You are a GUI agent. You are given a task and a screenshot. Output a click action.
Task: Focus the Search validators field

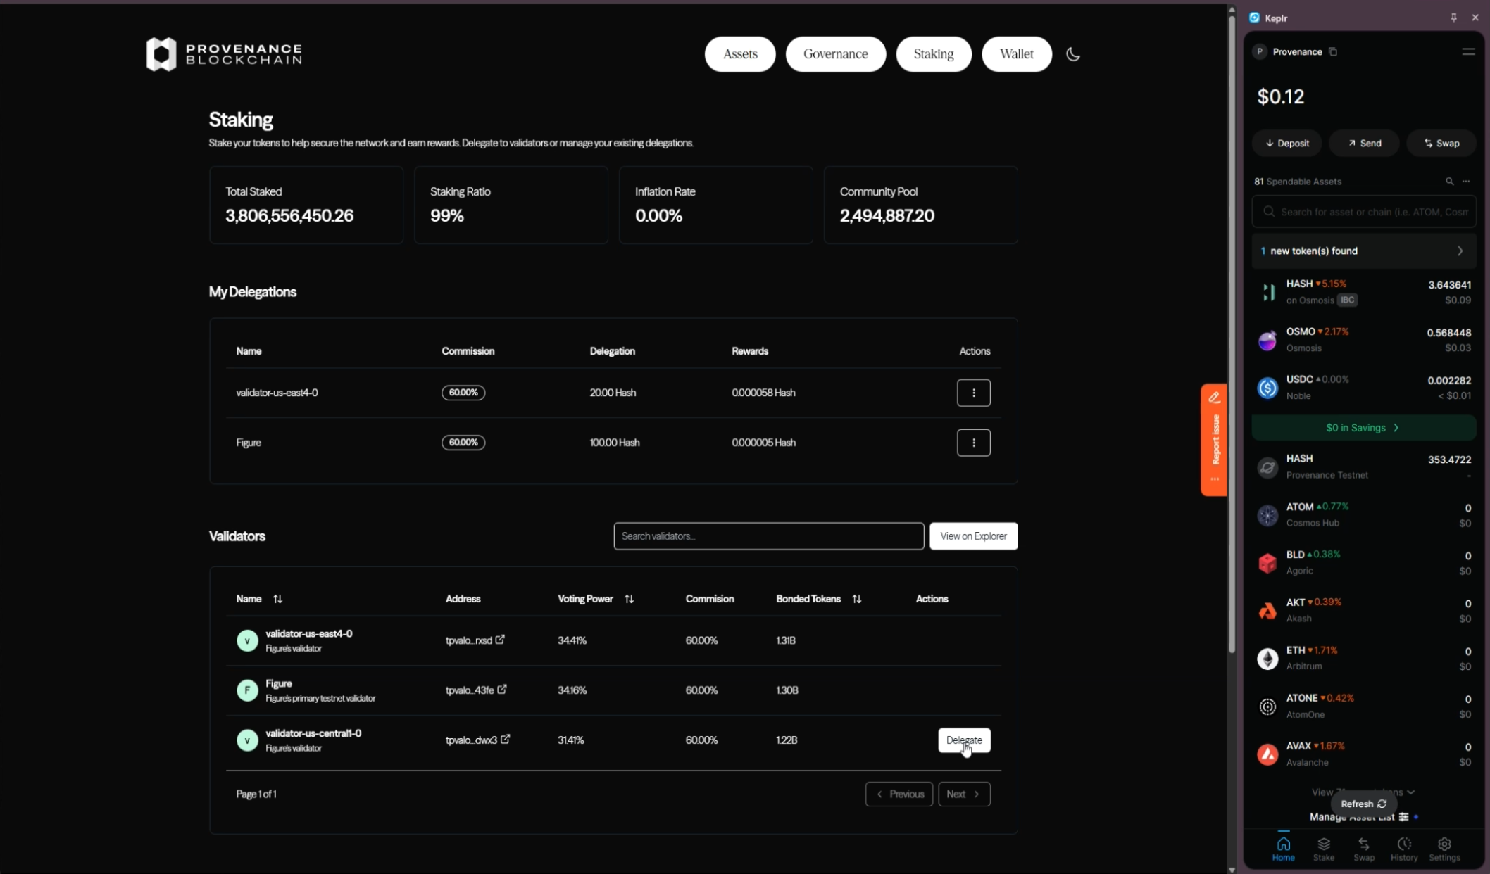coord(768,536)
